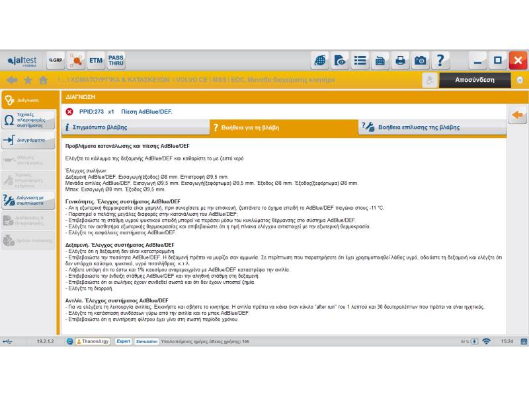Click the Export button in status bar

[x=124, y=341]
